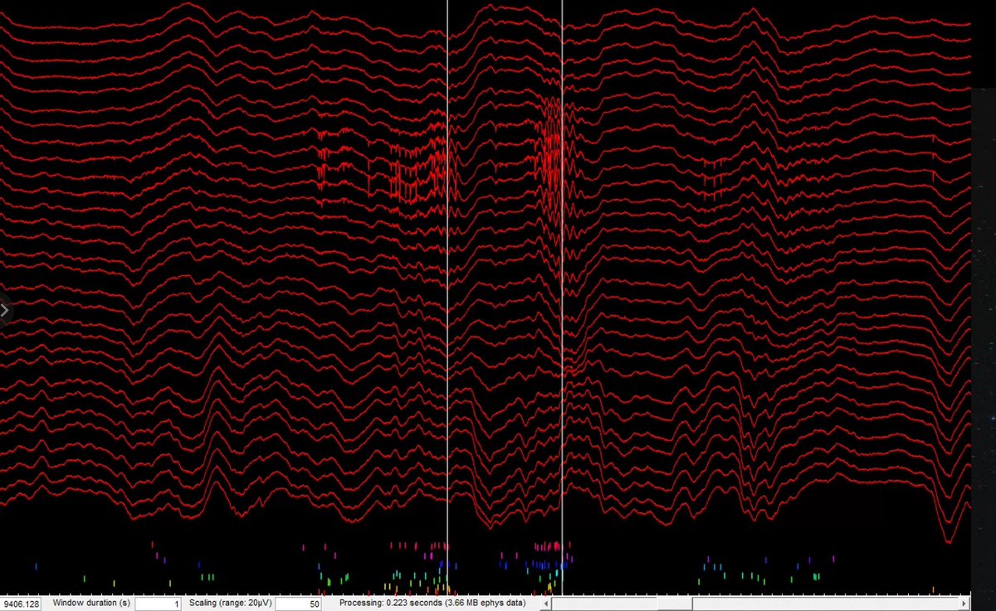Expand the side panel using left-edge chevron
Screen dimensions: 996x611
click(x=5, y=310)
